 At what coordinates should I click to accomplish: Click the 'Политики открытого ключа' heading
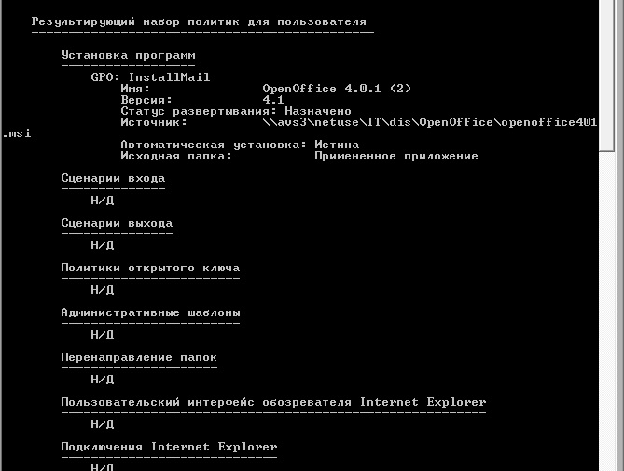tap(151, 268)
